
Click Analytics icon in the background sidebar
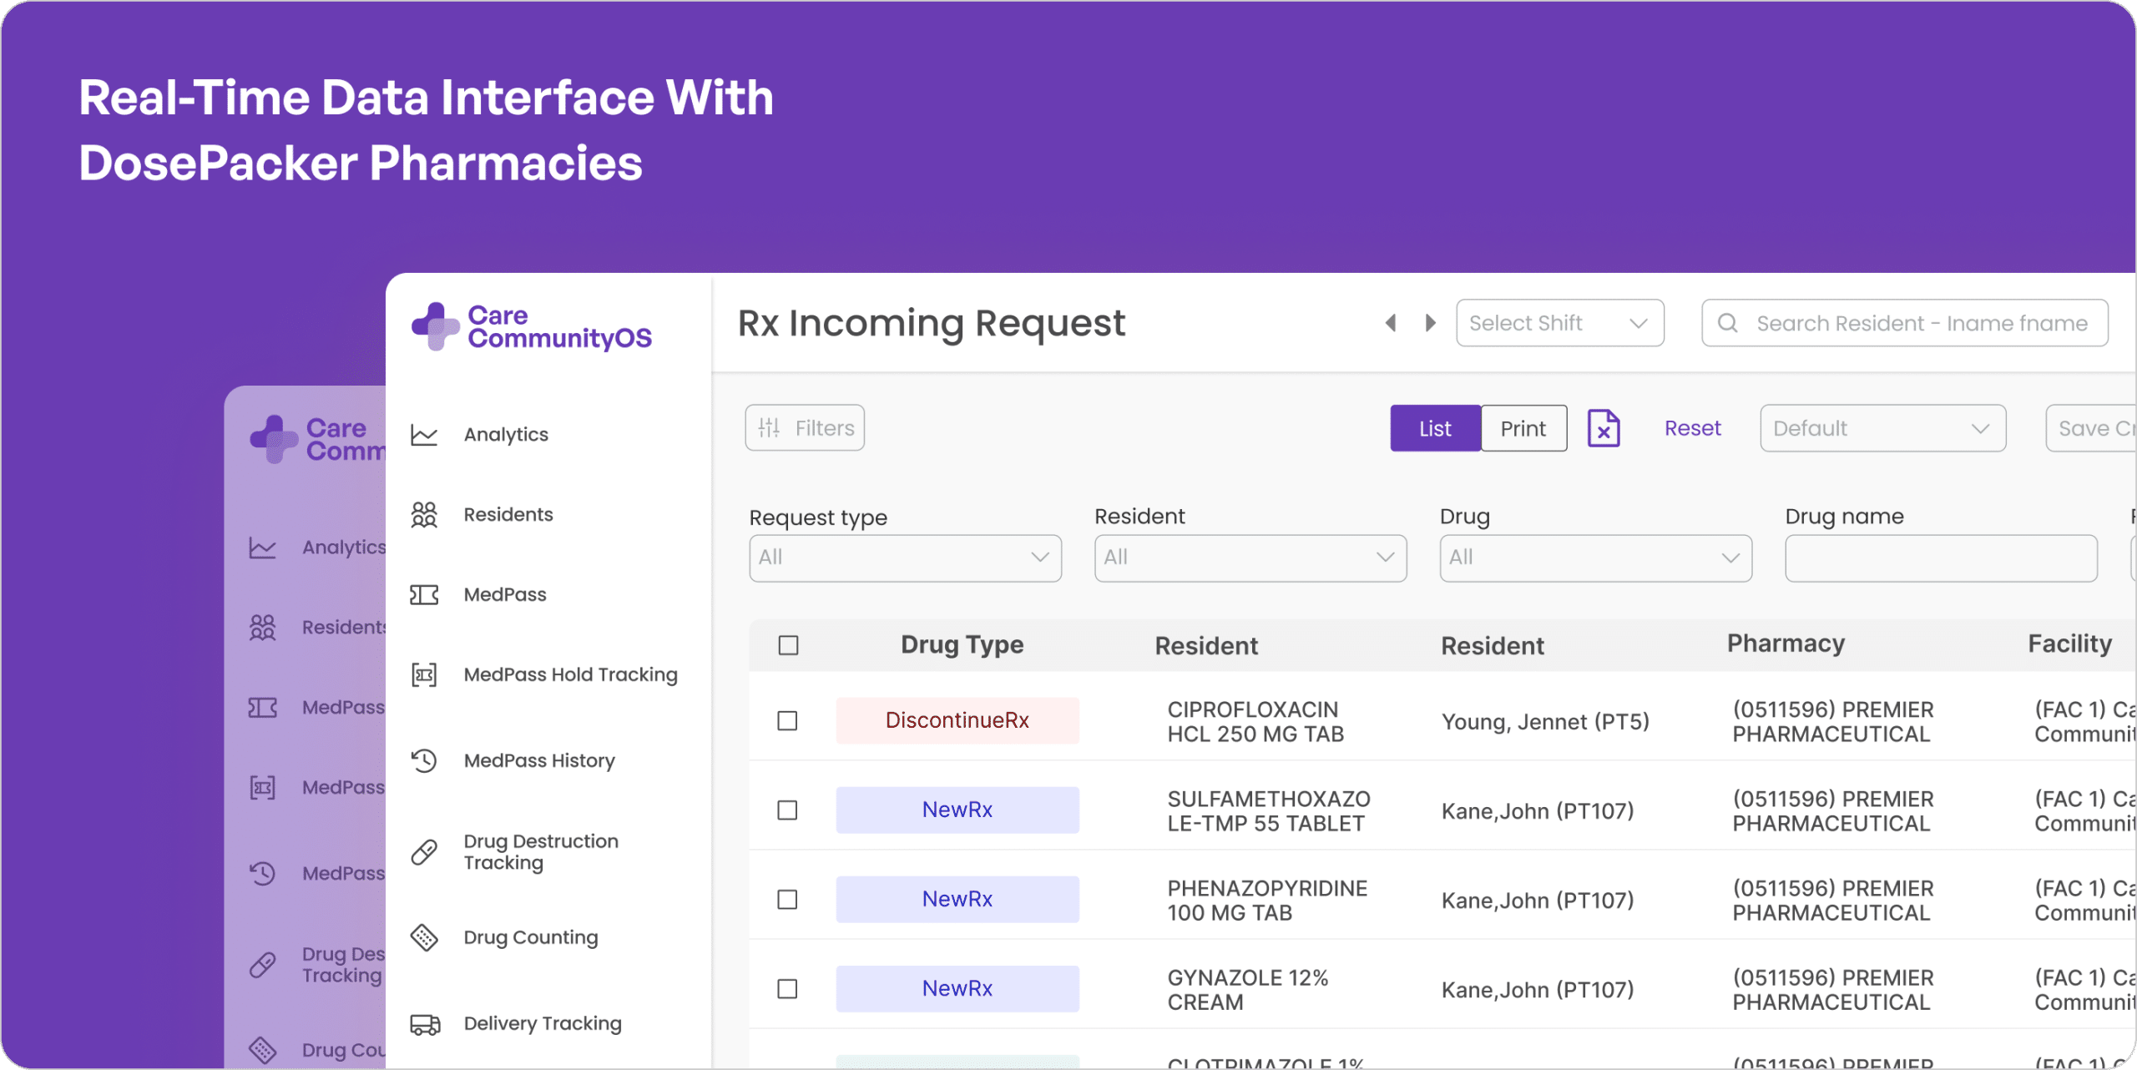click(262, 548)
